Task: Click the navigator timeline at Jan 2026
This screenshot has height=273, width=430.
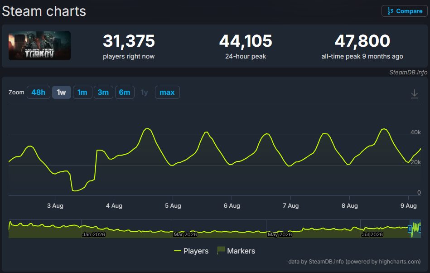Action: pos(94,234)
